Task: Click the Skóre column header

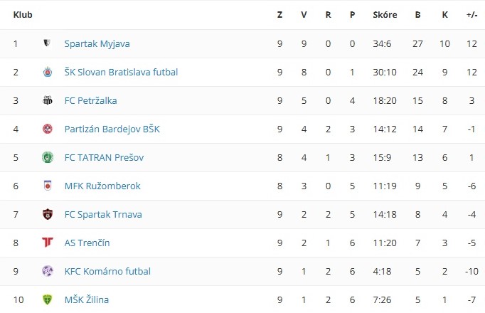Action: (385, 14)
